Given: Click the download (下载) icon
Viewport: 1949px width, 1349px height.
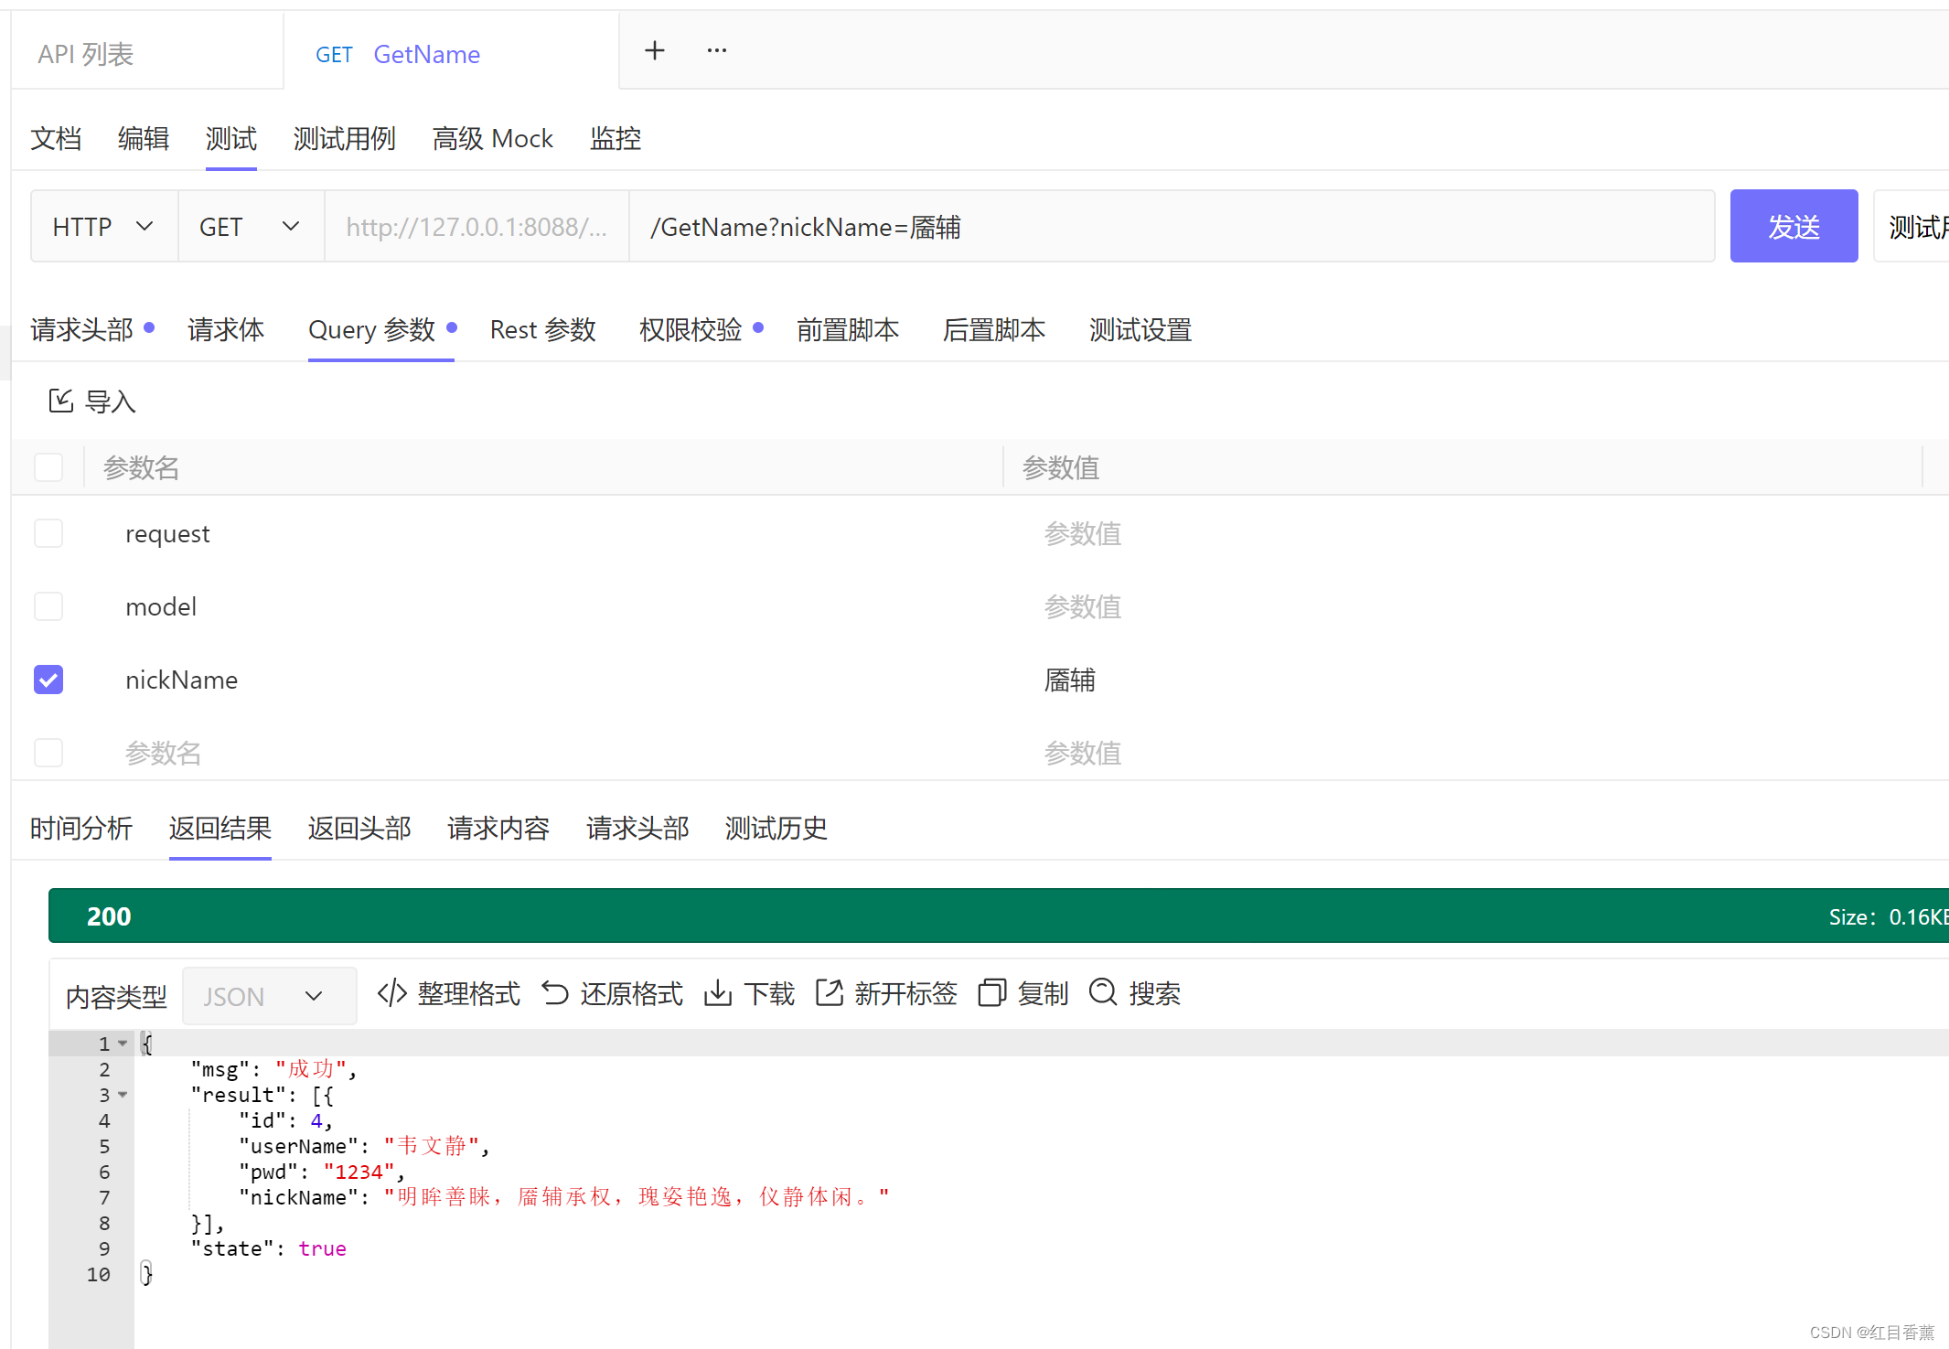Looking at the screenshot, I should click(718, 992).
